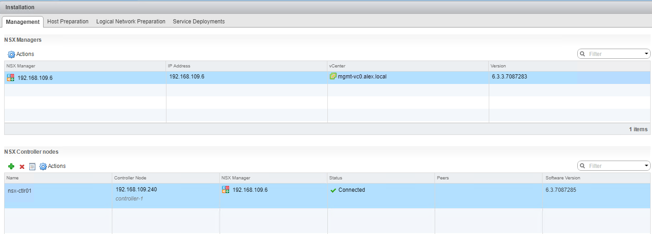
Task: Switch to the Host Preparation tab
Action: point(68,22)
